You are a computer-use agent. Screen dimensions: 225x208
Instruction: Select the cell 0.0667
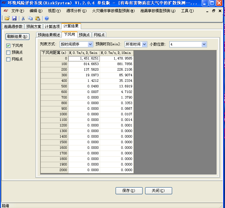[117, 109]
